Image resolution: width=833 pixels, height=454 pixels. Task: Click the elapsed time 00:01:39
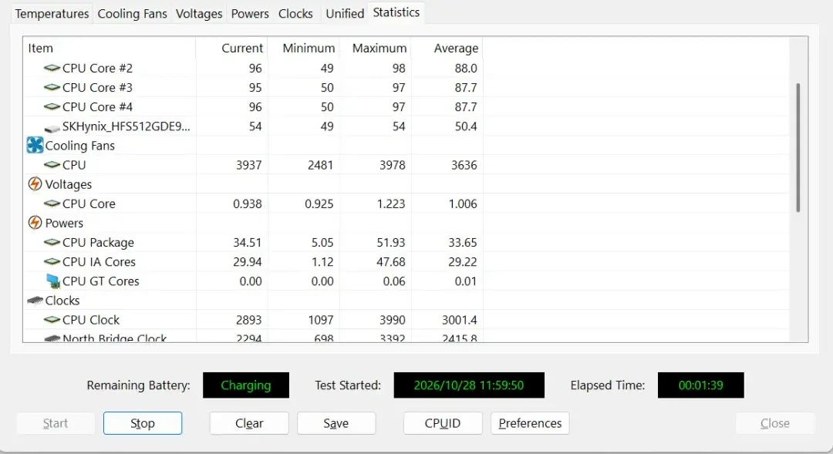coord(700,385)
